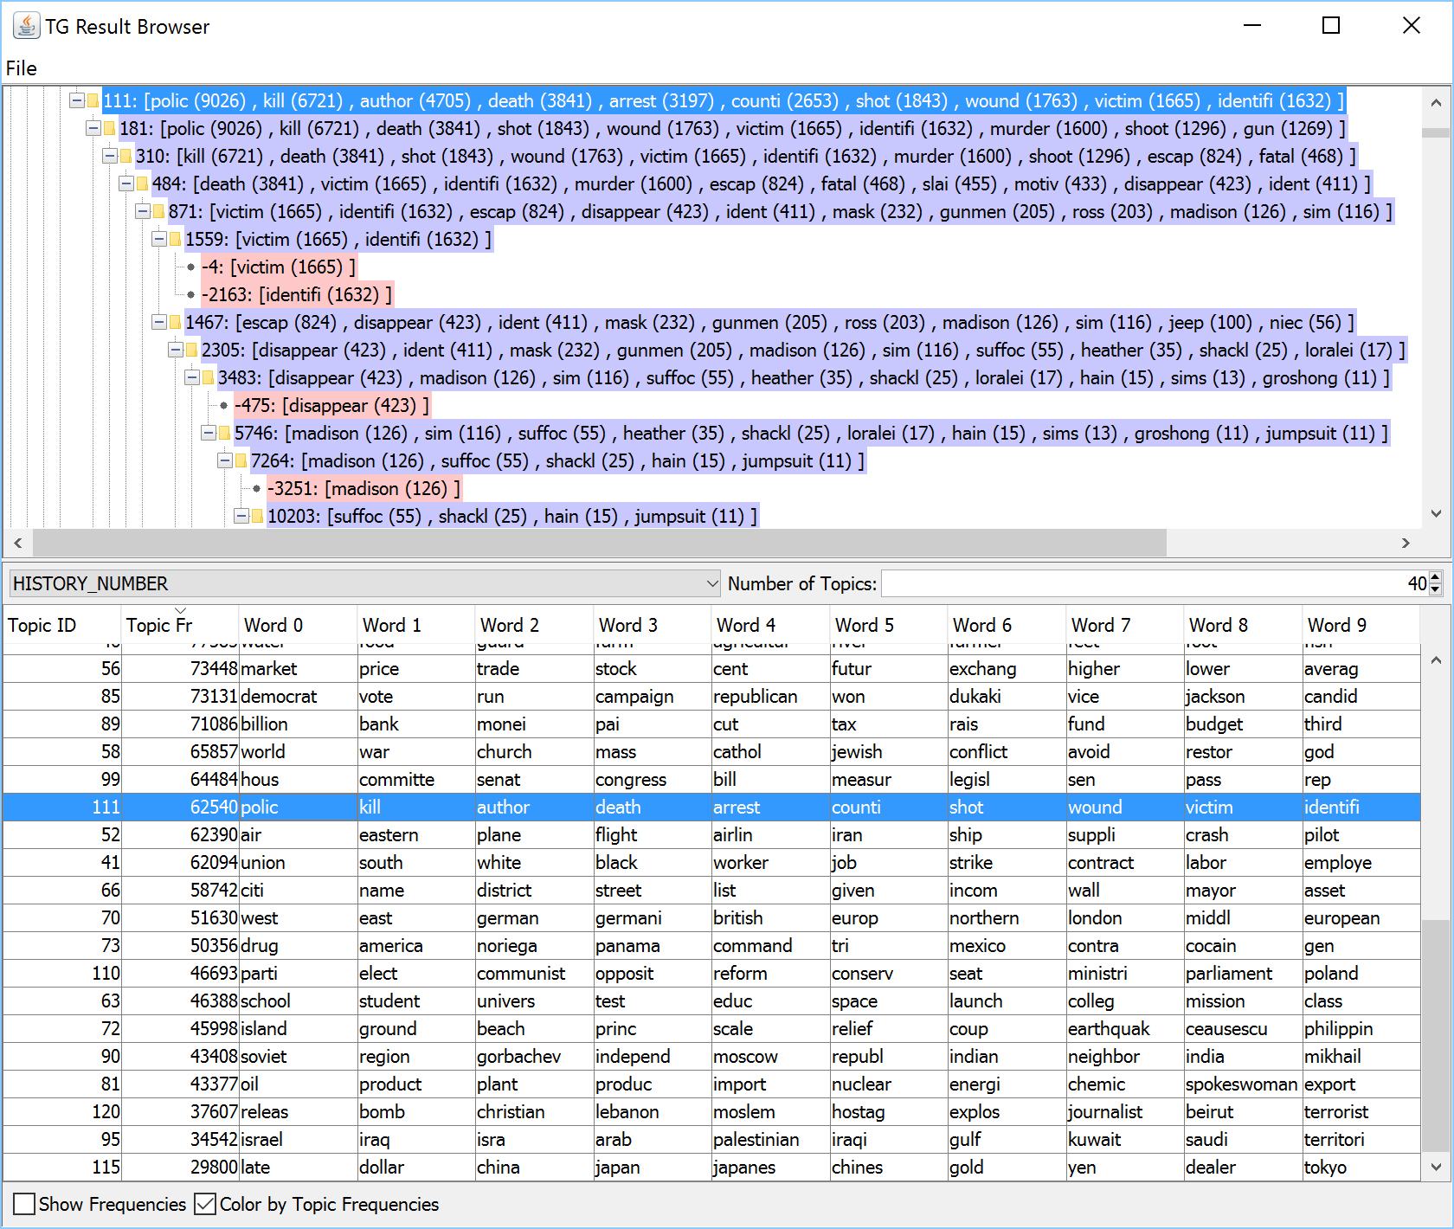Click the Number of Topics input field
This screenshot has width=1454, height=1229.
(x=1155, y=583)
